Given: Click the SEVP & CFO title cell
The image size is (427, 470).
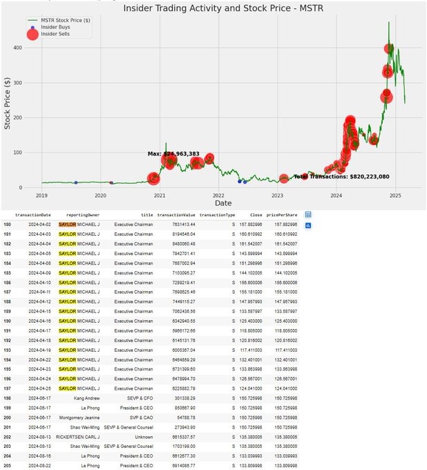Looking at the screenshot, I should [140, 398].
